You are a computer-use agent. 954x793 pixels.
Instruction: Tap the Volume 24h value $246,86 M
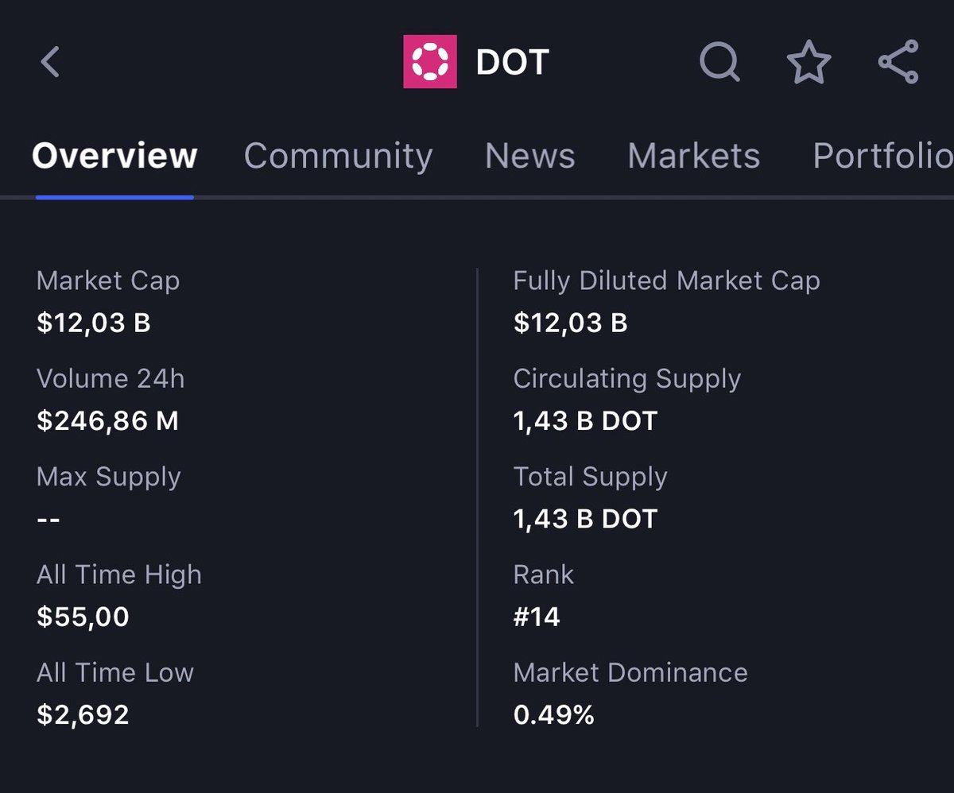pyautogui.click(x=108, y=421)
